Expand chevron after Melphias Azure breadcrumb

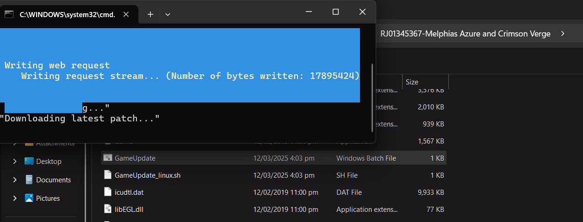click(x=562, y=34)
